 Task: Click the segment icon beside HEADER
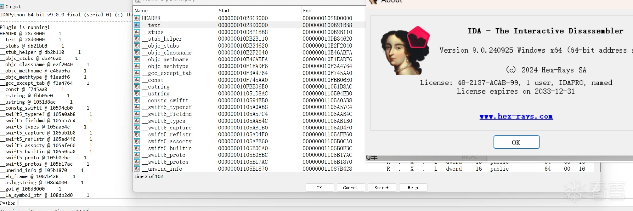pos(136,18)
